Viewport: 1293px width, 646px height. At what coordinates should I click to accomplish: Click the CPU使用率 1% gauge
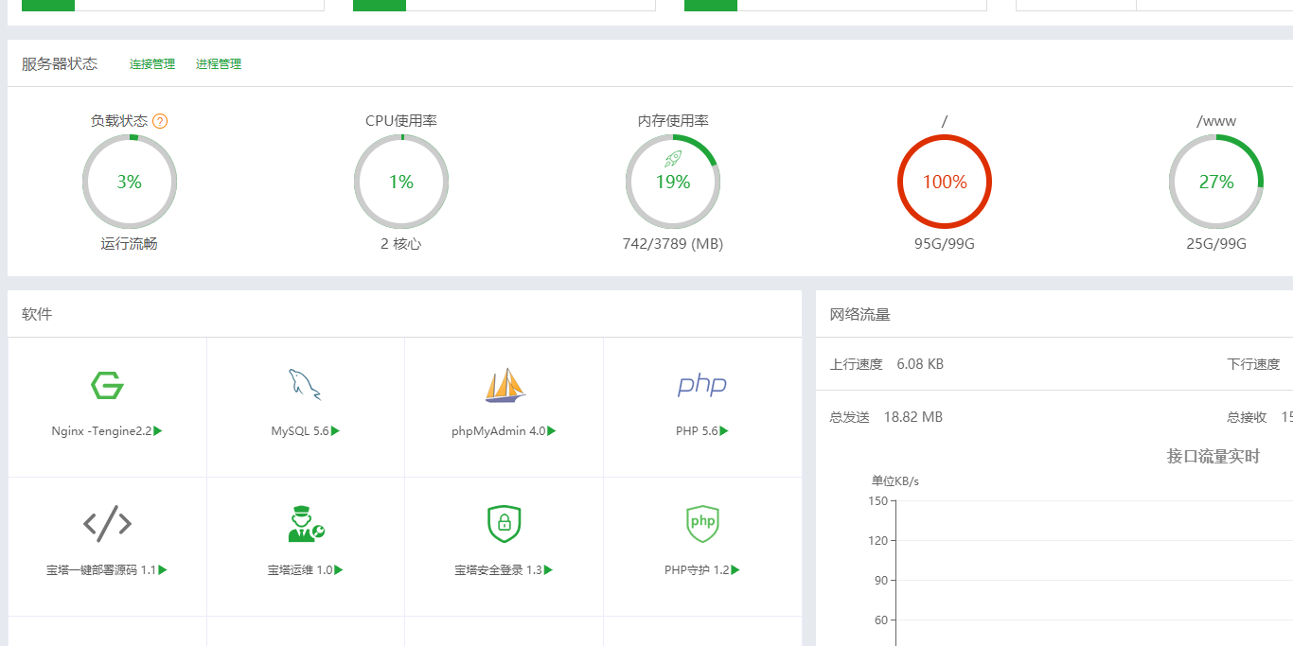401,182
